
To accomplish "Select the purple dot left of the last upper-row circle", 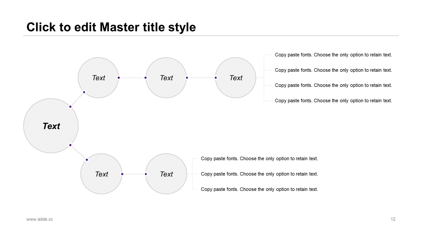I will click(x=216, y=78).
